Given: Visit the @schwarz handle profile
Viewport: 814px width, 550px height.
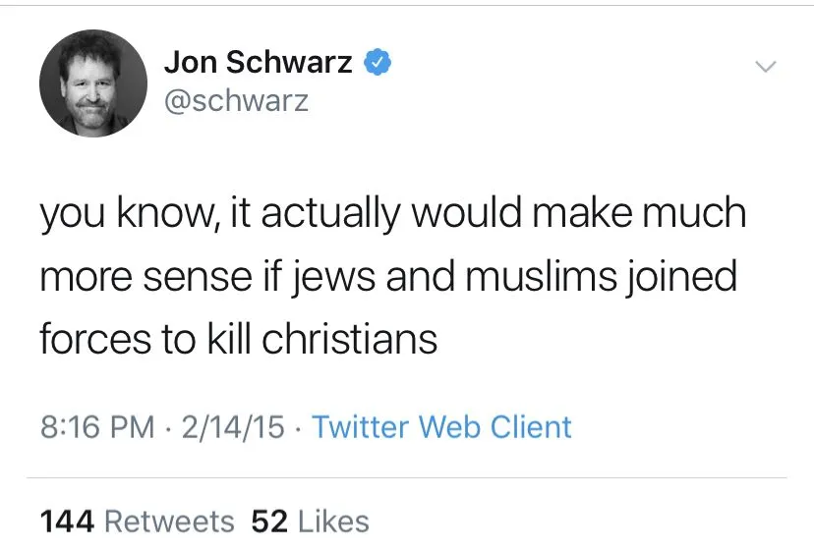Looking at the screenshot, I should 236,99.
